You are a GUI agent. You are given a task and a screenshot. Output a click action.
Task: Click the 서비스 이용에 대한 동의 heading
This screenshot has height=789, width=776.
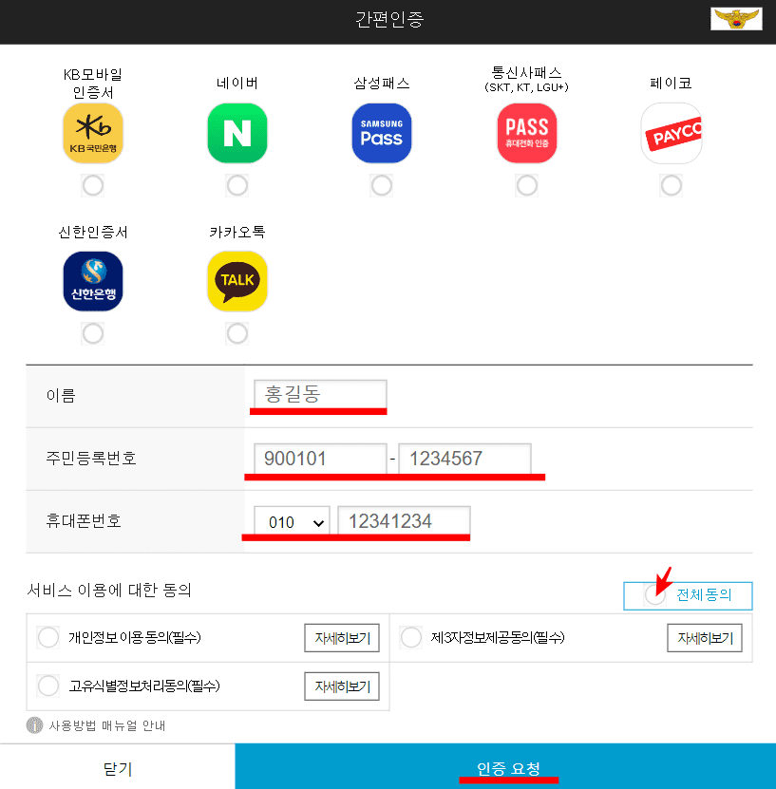[x=108, y=590]
